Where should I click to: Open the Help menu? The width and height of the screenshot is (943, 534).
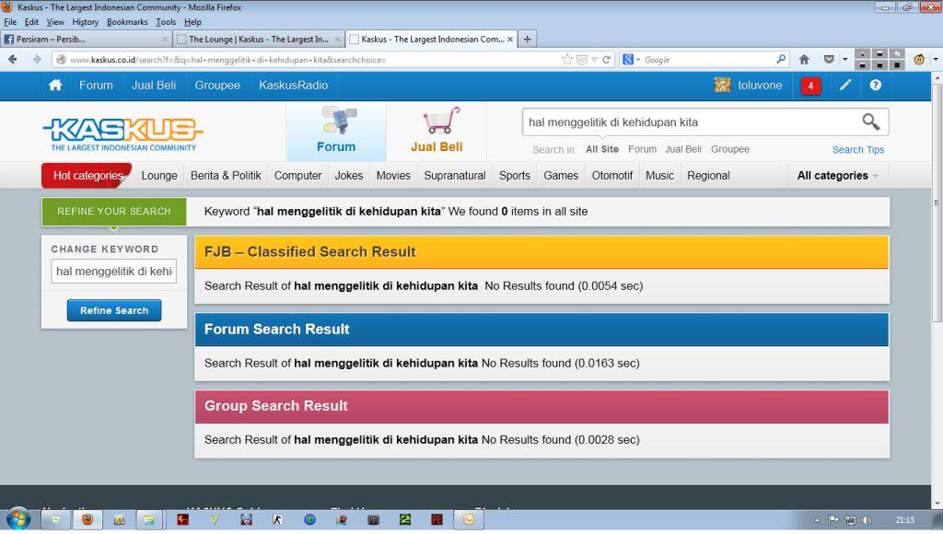click(192, 22)
